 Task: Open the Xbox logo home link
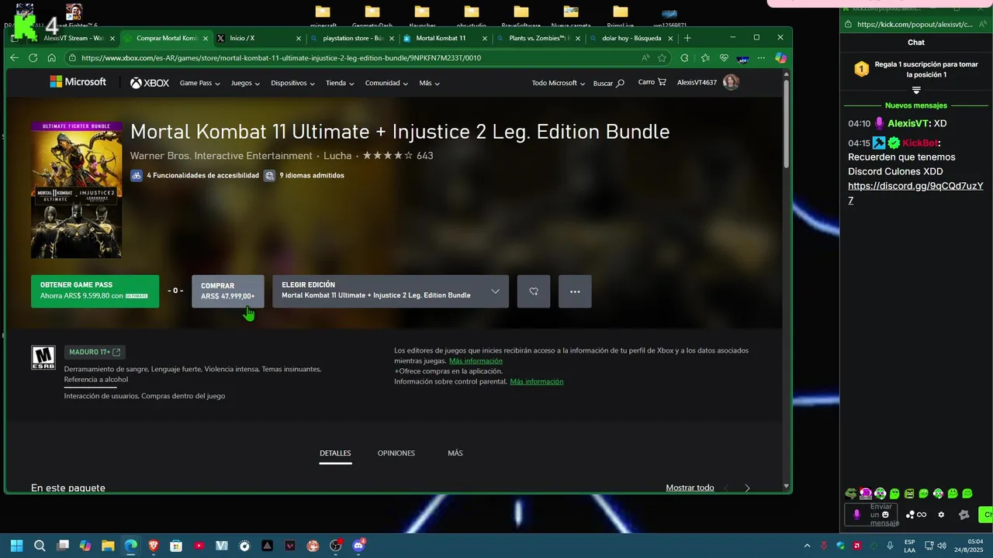coord(150,83)
